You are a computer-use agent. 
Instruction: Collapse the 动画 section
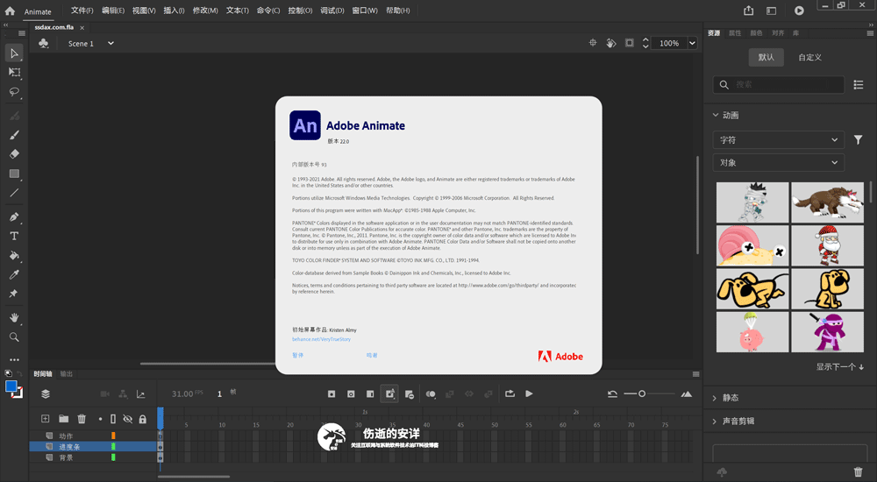[716, 115]
